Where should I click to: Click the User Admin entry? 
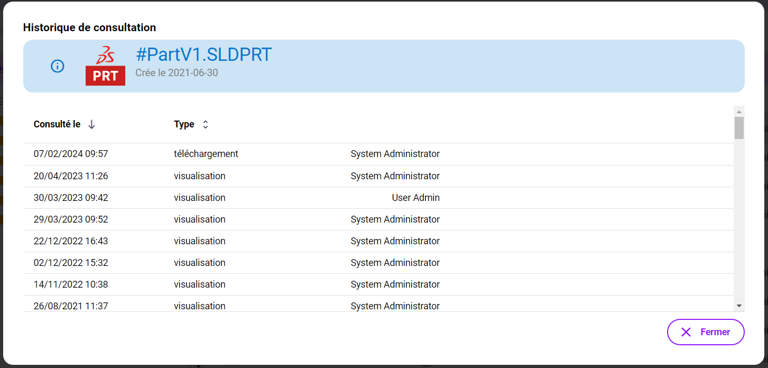click(415, 198)
